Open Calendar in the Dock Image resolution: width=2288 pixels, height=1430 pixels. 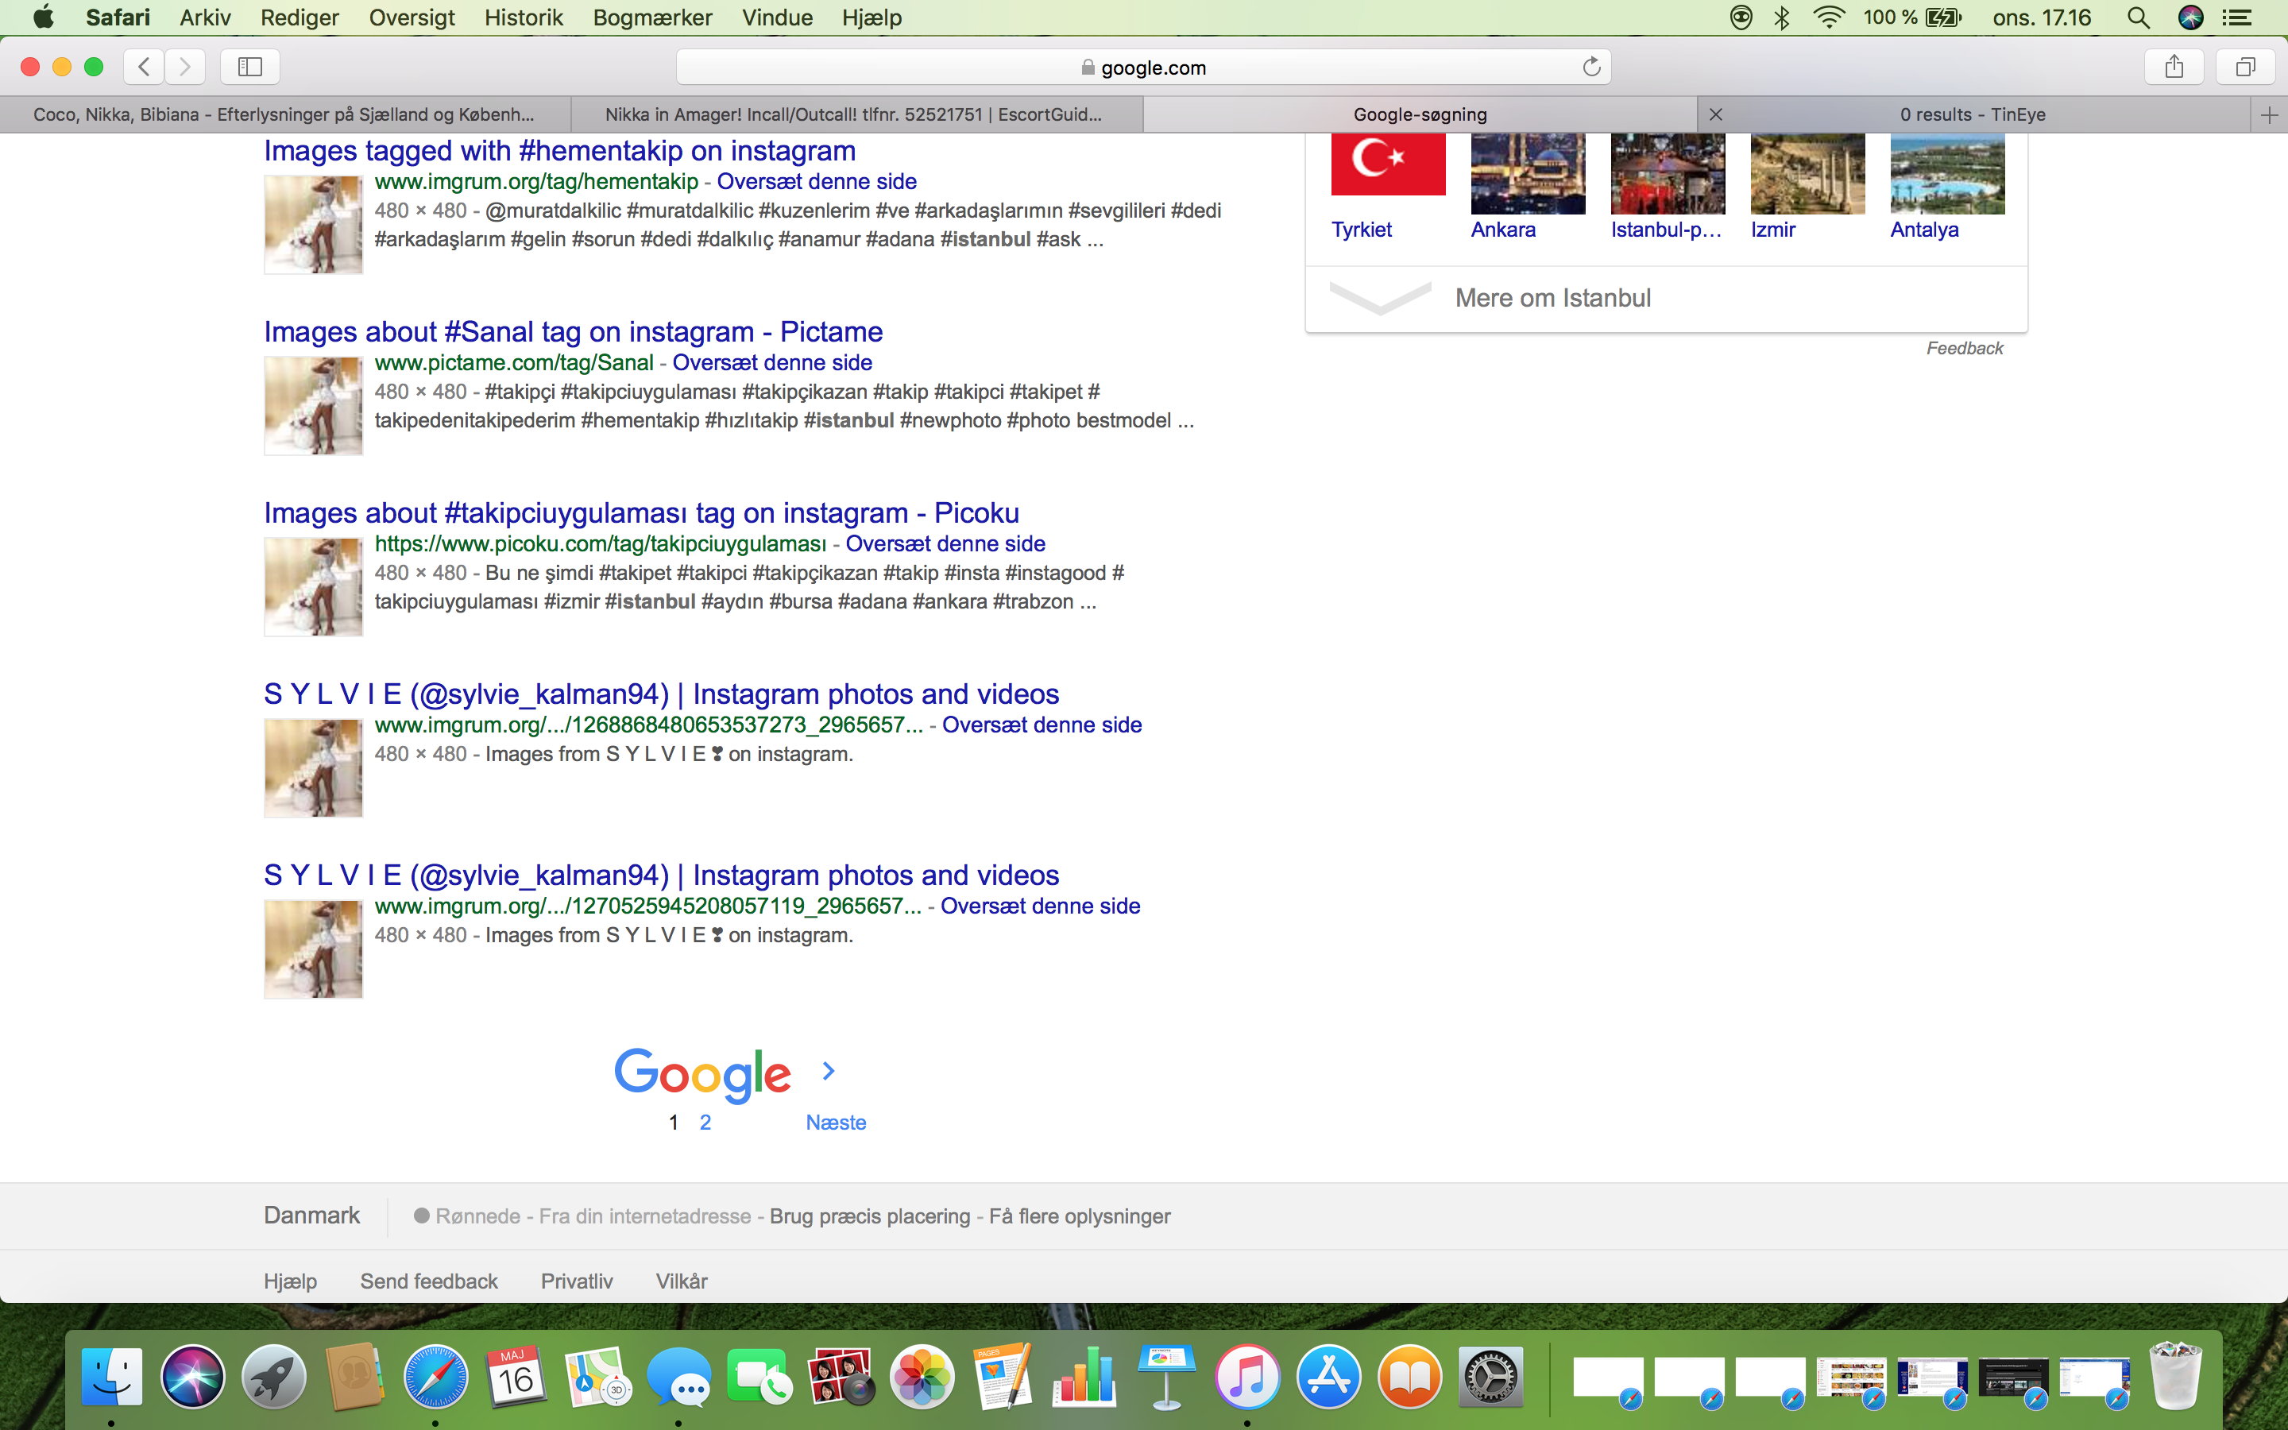516,1376
